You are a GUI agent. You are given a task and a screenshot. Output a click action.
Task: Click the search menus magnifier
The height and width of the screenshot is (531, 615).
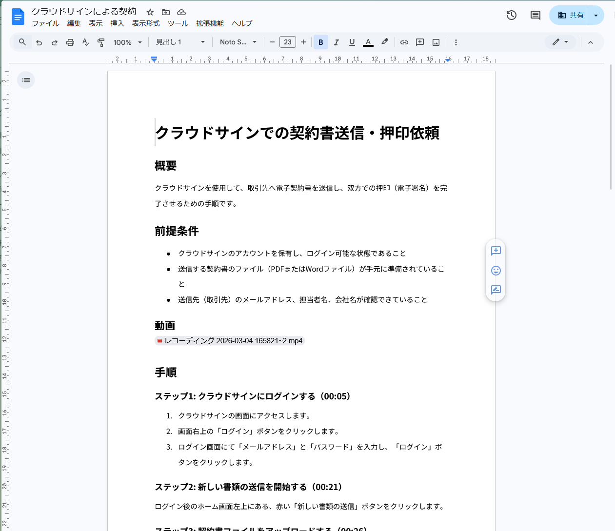(x=22, y=42)
